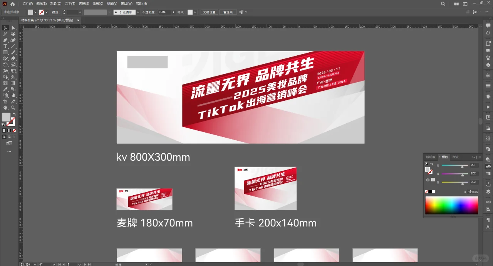Open the align options dropdown in control bar
Viewport: 493px width, 266px height.
click(246, 12)
